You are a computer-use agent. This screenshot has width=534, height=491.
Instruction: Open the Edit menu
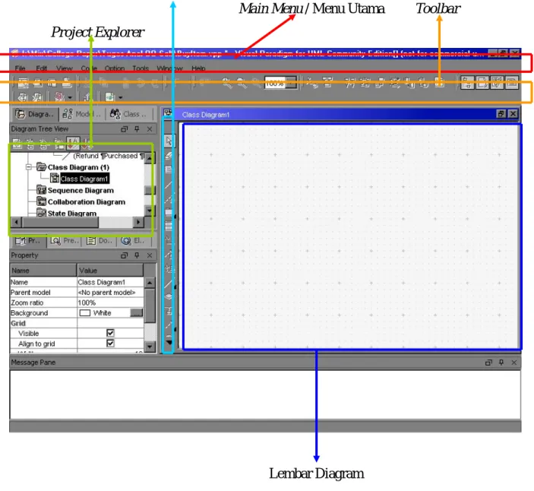tap(41, 68)
